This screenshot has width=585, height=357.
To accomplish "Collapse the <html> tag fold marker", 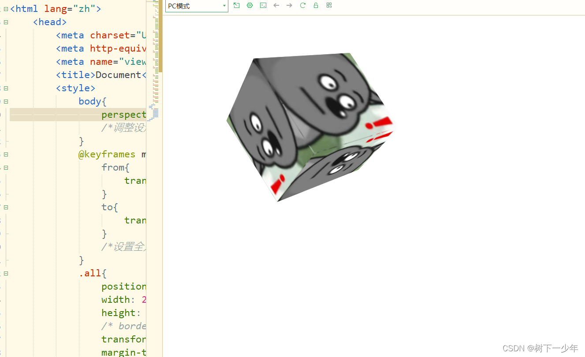I will [6, 9].
